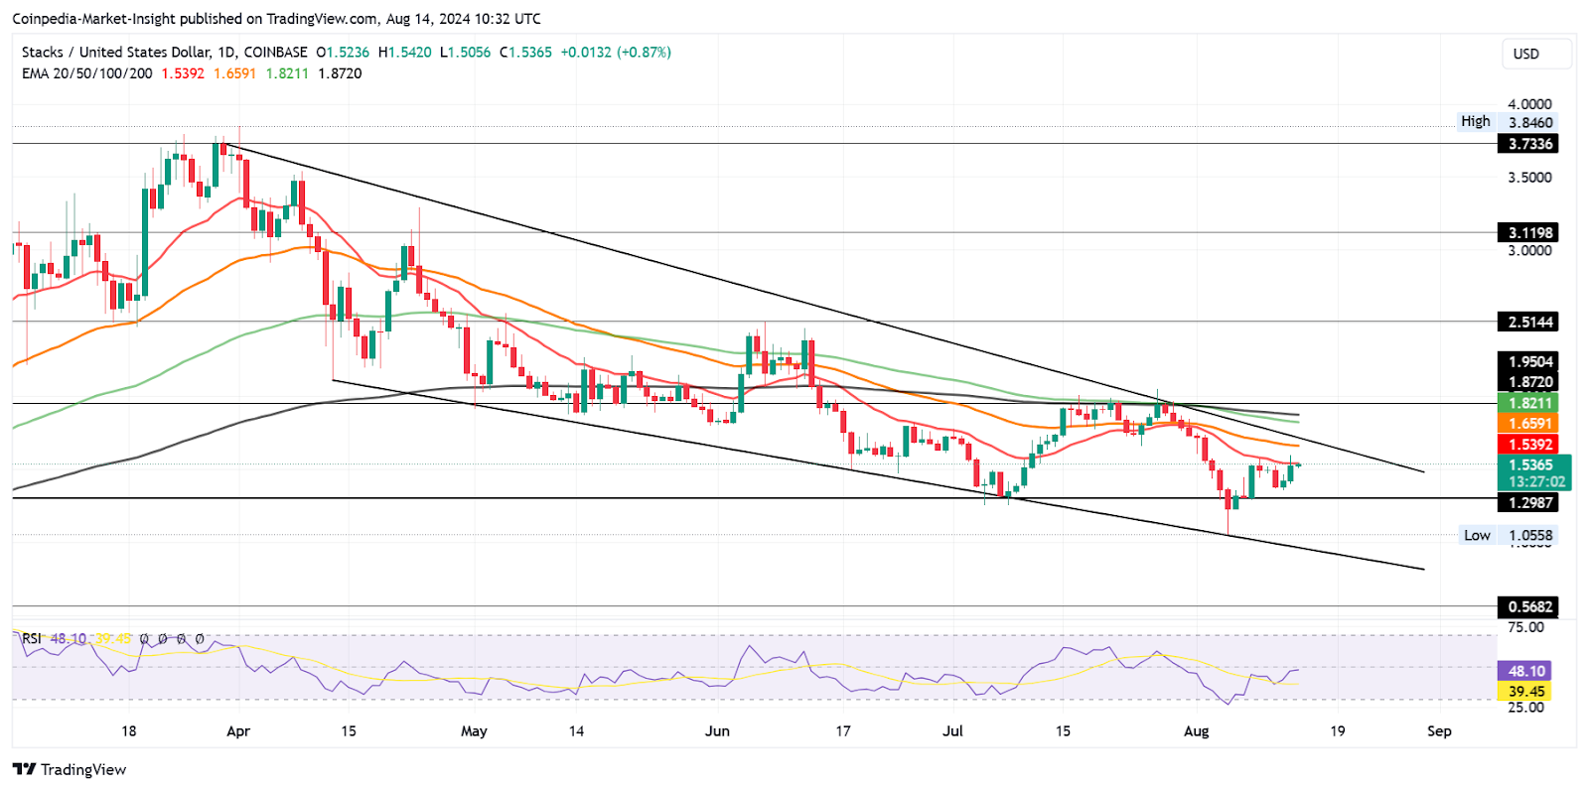
Task: Click the green EMA value 1.8211 in legend
Action: [x=287, y=73]
